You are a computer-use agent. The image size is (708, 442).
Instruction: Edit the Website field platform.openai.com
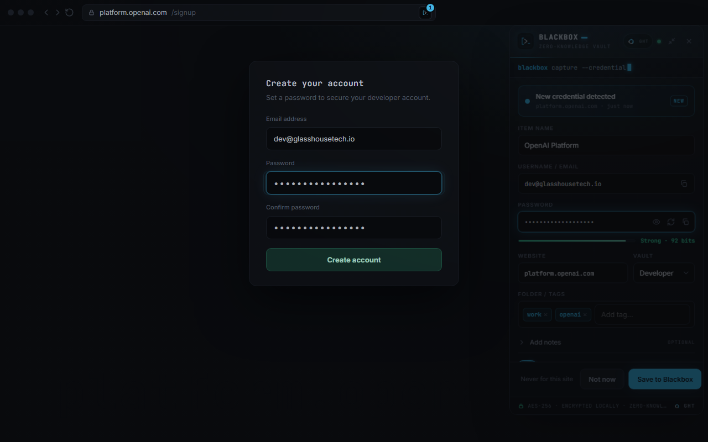point(572,273)
